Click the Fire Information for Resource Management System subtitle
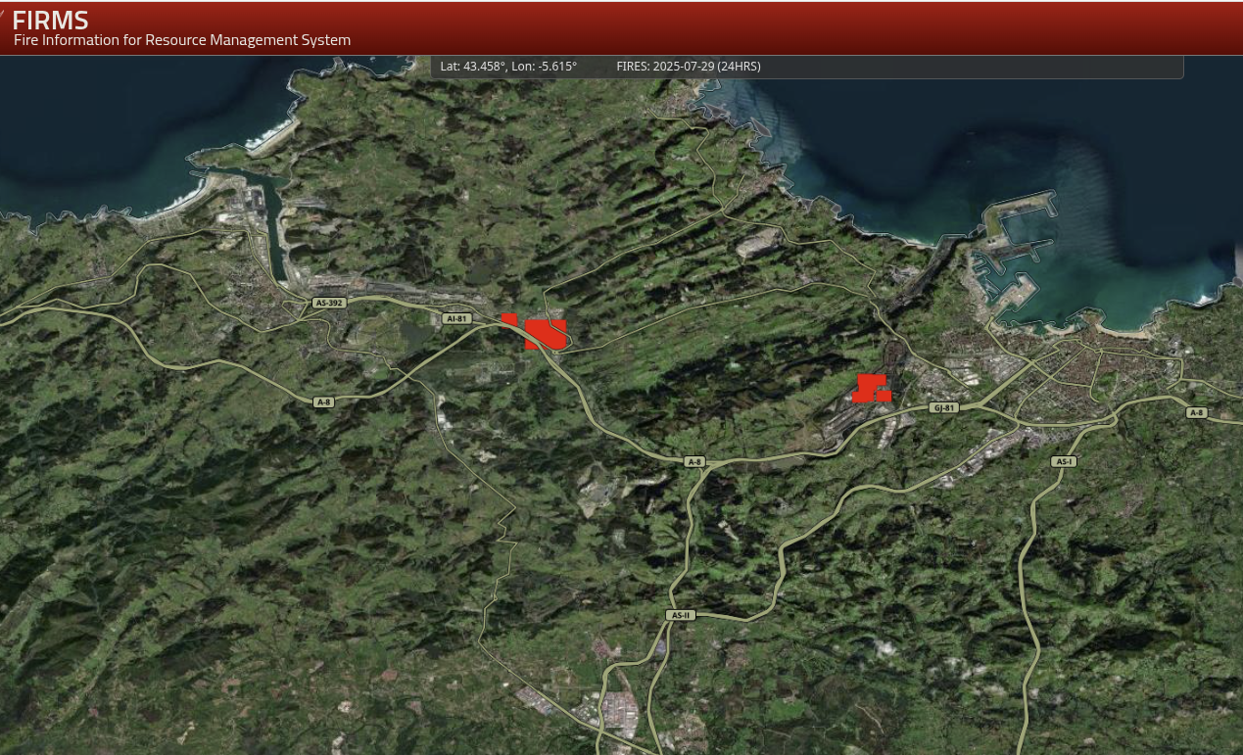 tap(182, 40)
